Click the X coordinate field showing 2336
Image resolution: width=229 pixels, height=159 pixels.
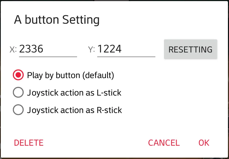48,49
